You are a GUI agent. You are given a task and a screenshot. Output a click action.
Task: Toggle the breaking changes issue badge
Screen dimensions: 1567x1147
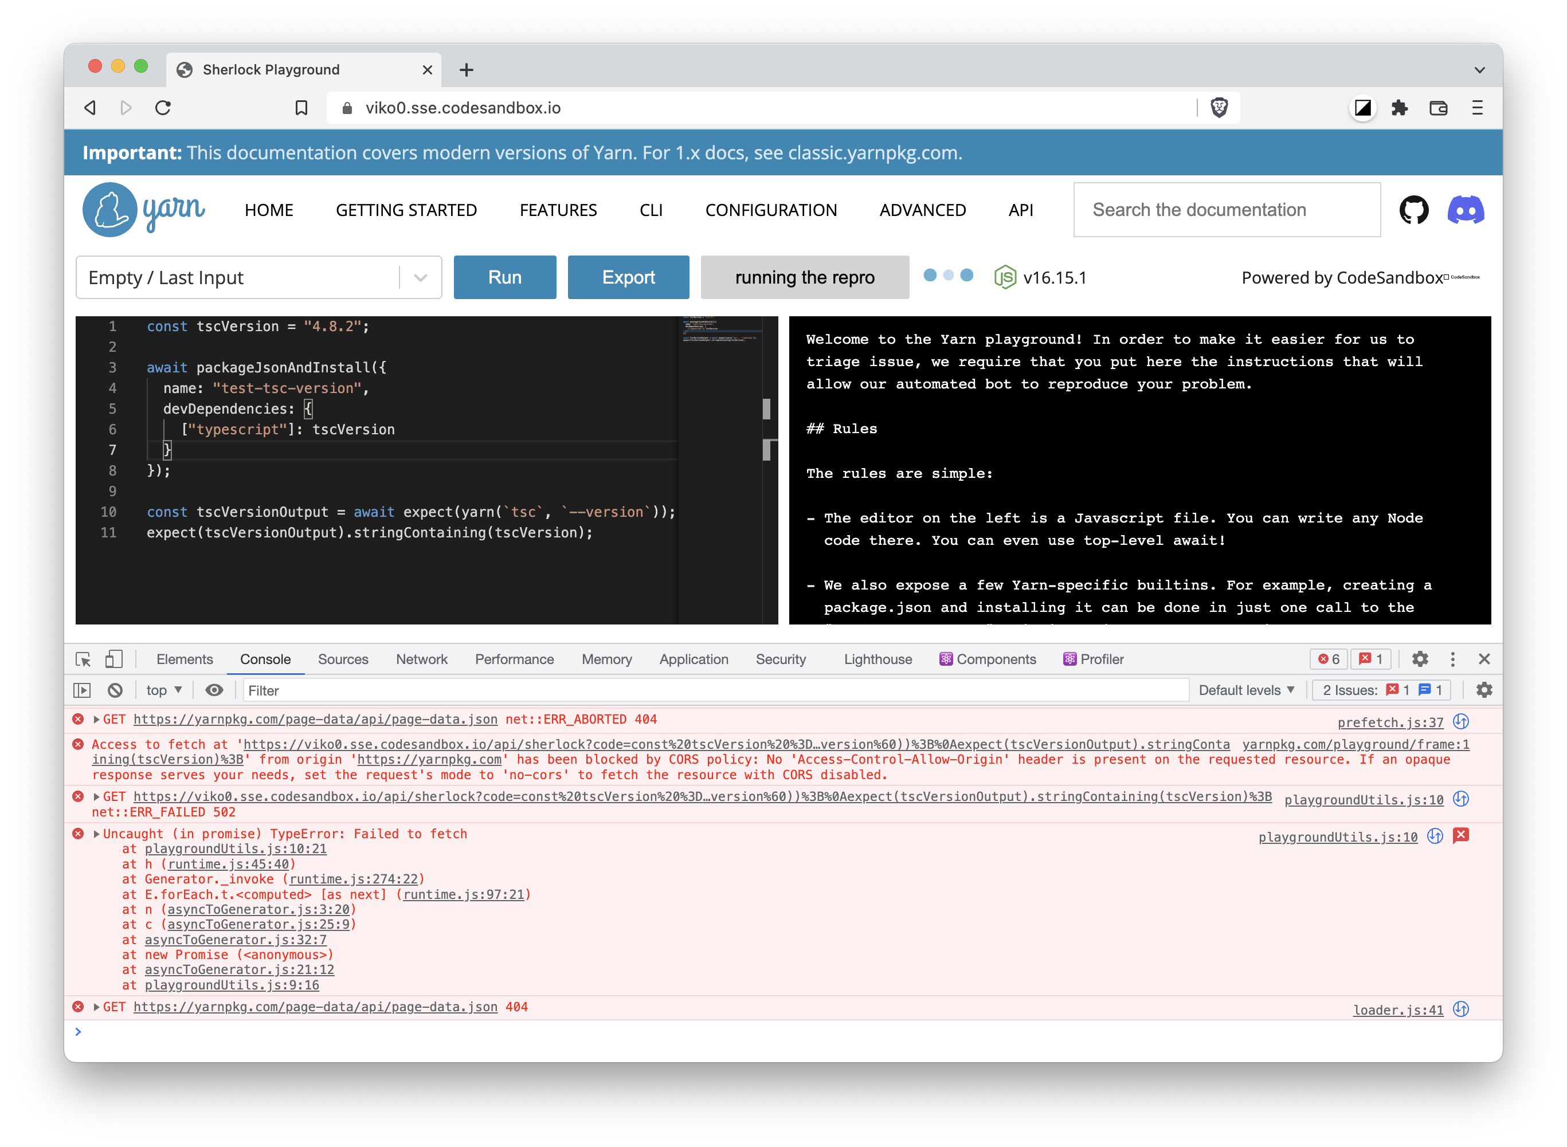(x=1370, y=659)
